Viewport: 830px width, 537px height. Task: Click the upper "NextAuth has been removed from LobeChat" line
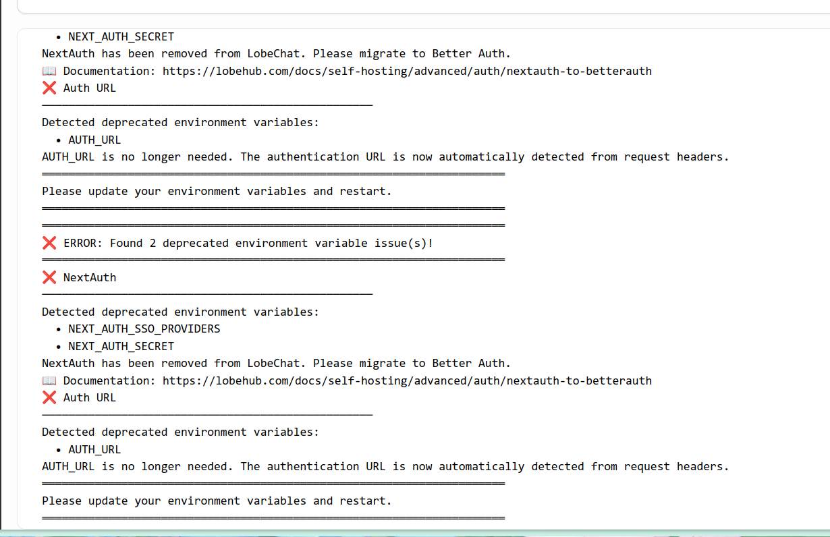[x=277, y=53]
